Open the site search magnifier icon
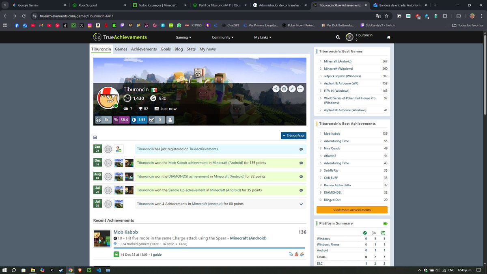This screenshot has width=487, height=274. [338, 37]
